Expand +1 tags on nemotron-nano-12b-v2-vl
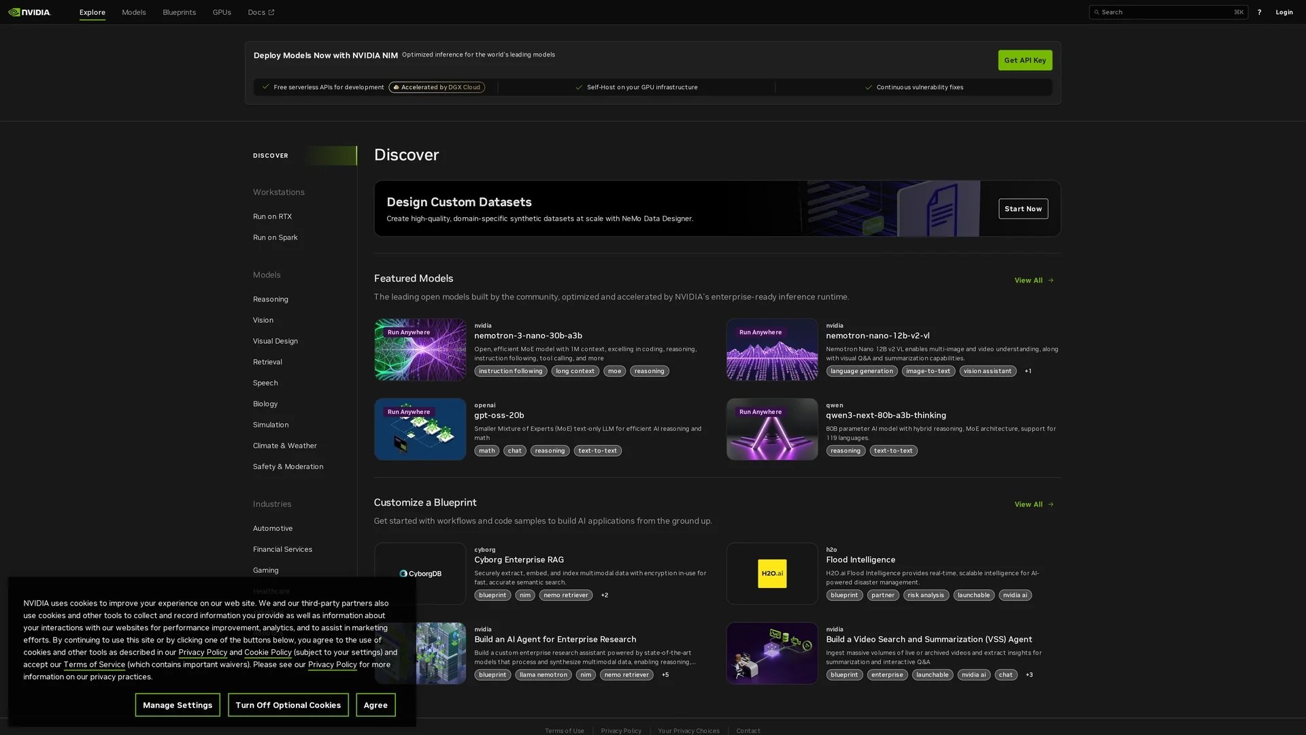1306x735 pixels. coord(1028,371)
